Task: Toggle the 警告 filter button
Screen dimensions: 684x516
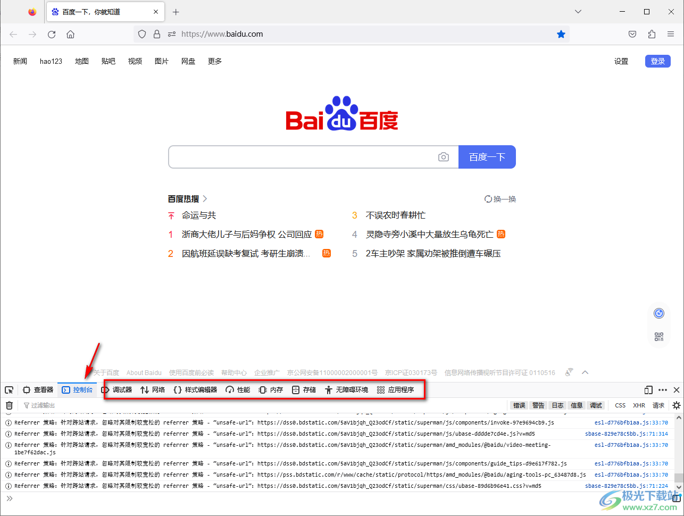Action: 539,405
